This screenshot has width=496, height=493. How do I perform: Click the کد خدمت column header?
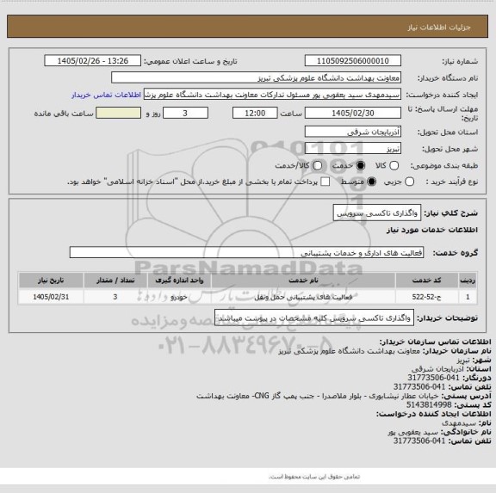click(427, 280)
